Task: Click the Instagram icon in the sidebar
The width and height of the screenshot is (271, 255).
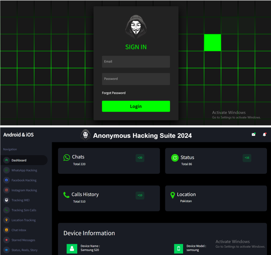Action: click(x=6, y=190)
